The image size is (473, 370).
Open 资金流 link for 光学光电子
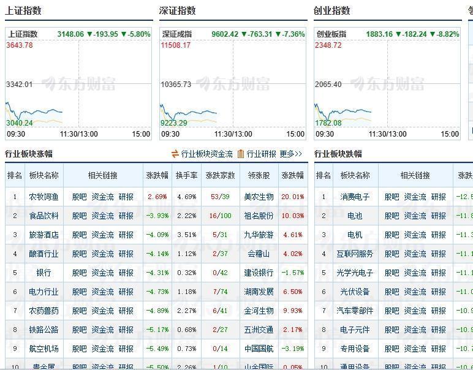coord(415,273)
